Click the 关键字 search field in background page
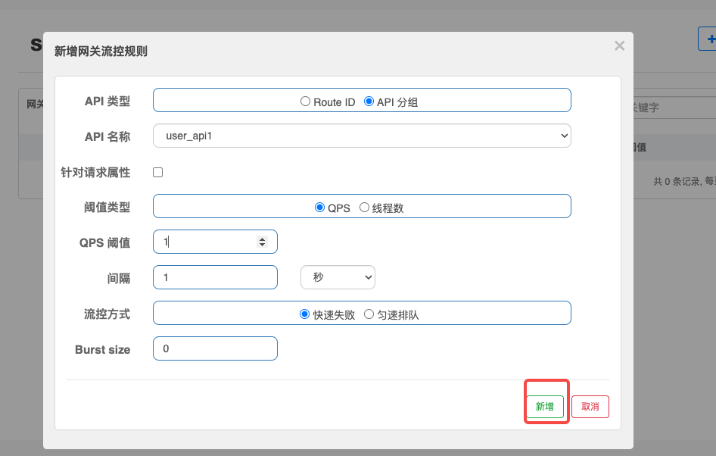This screenshot has width=716, height=456. pyautogui.click(x=674, y=108)
